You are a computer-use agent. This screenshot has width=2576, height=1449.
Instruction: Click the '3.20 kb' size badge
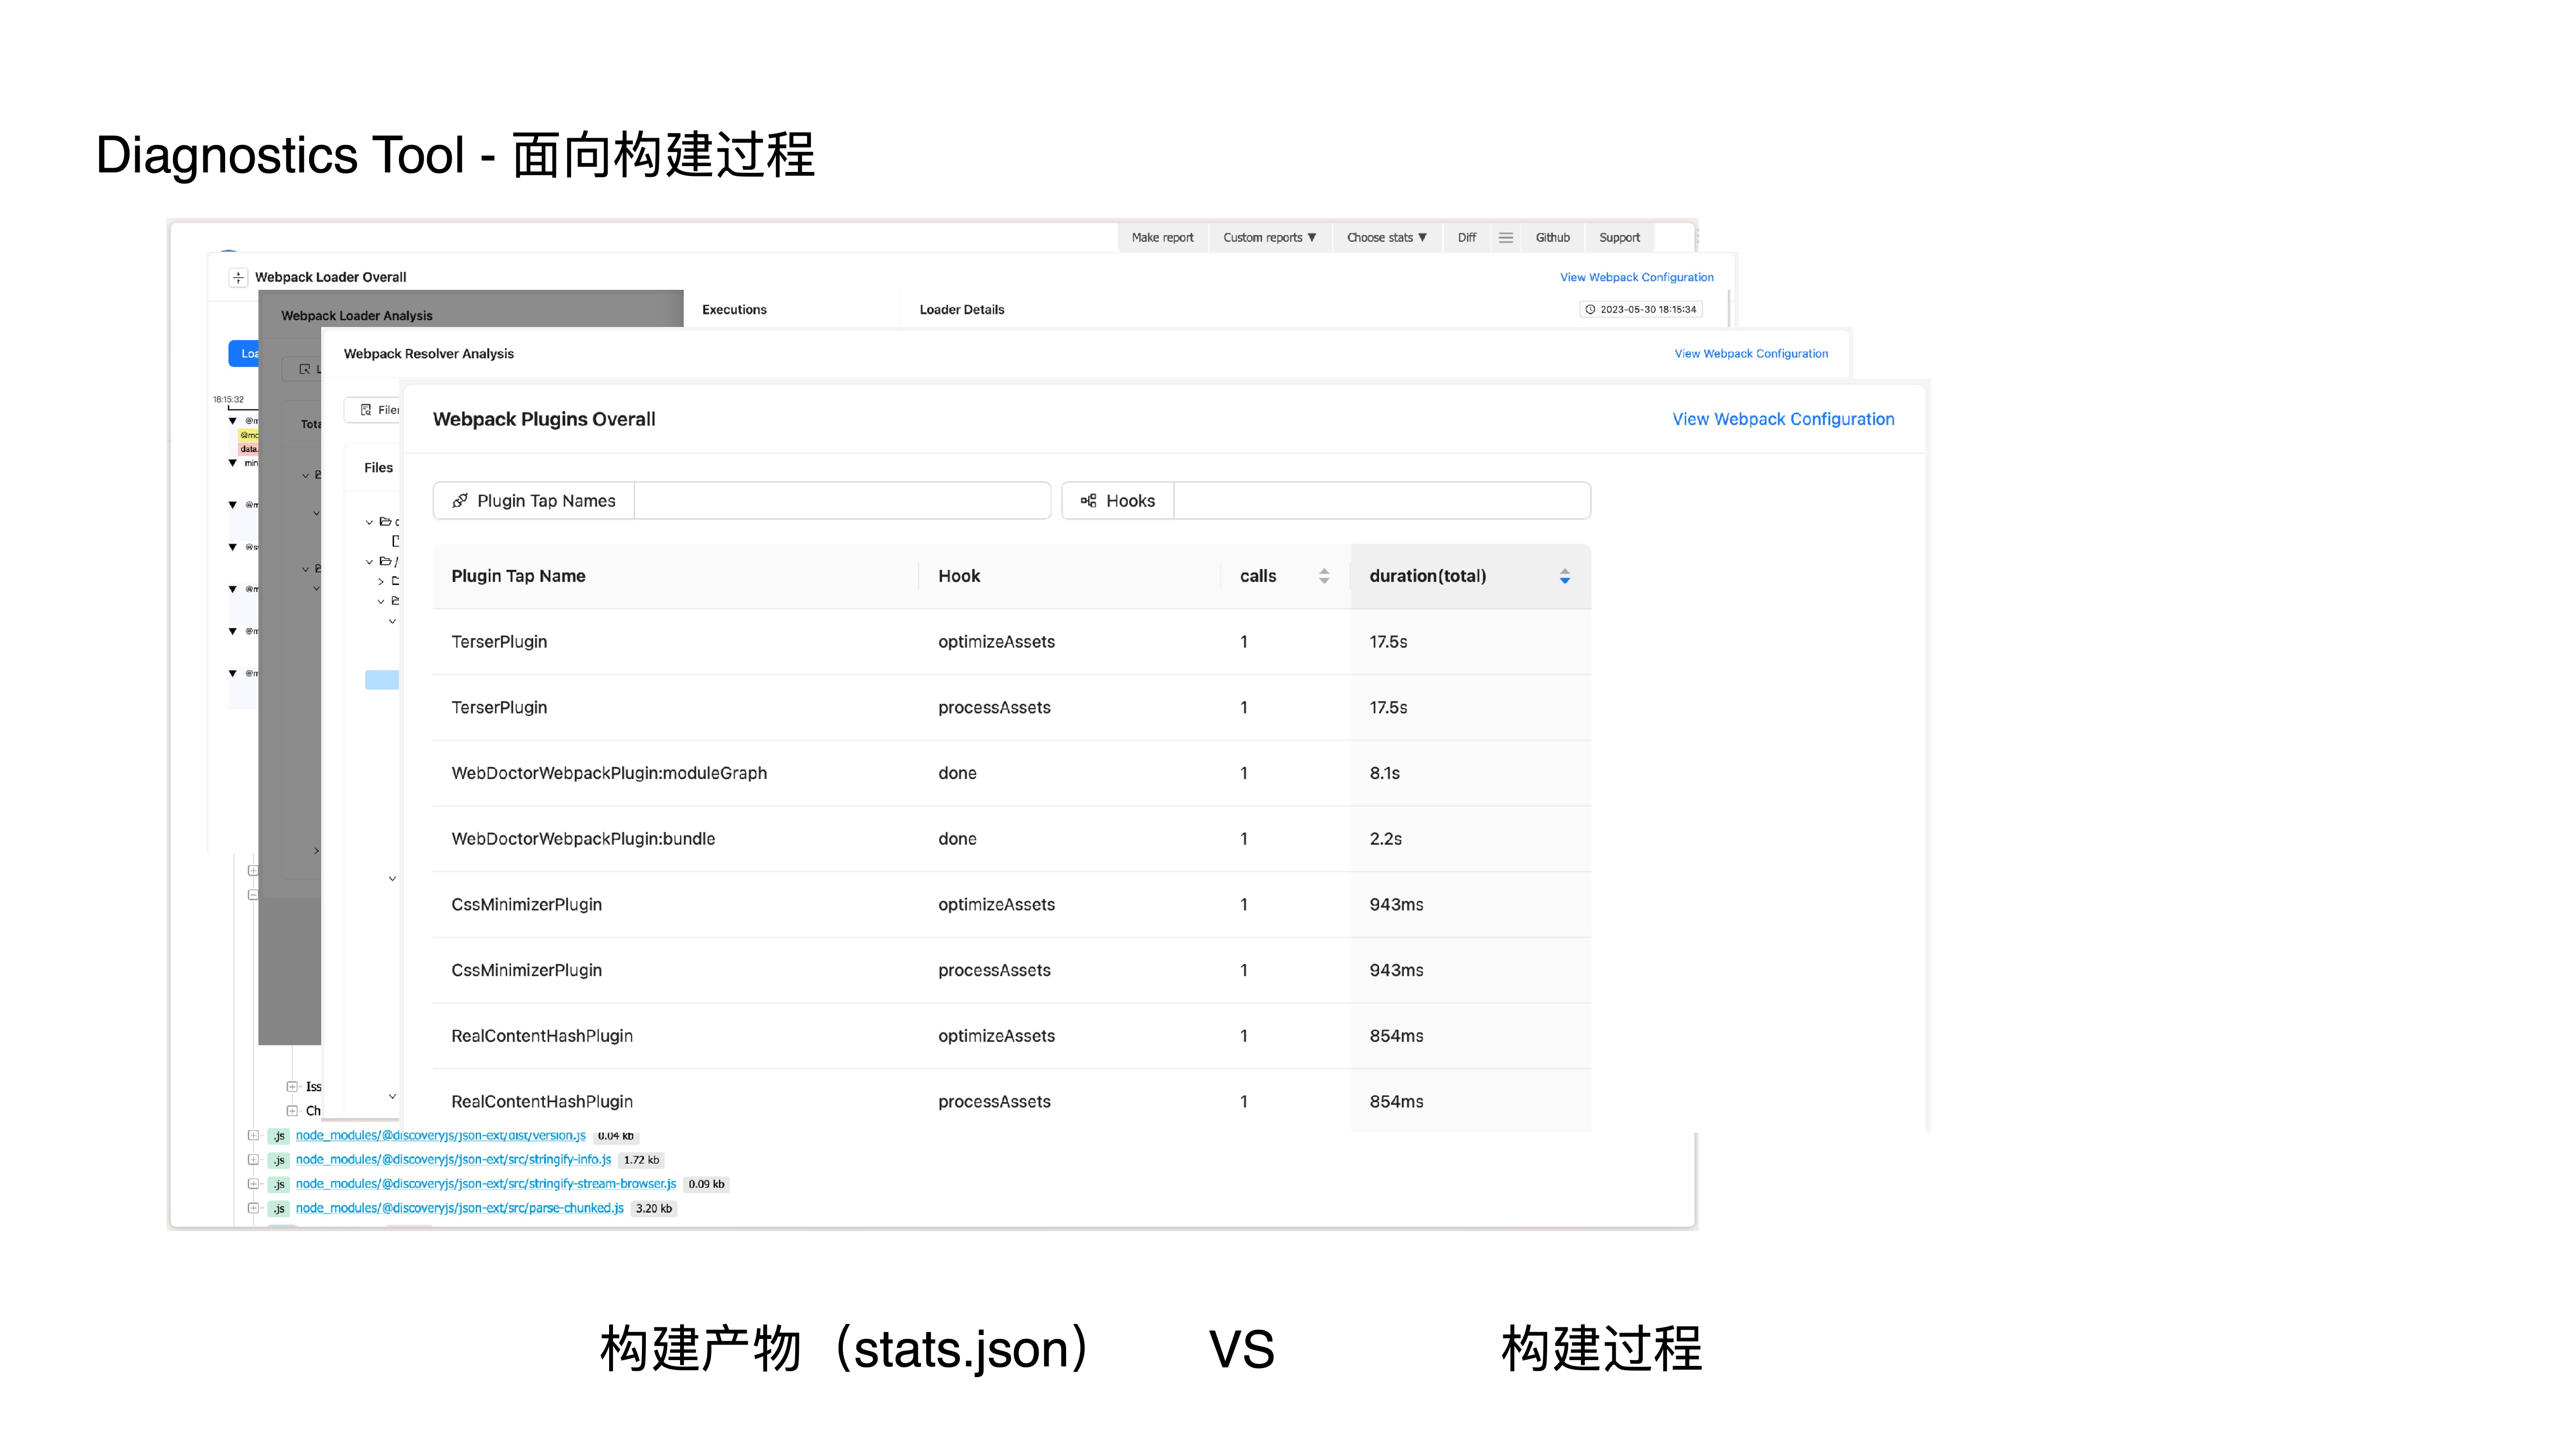coord(654,1209)
